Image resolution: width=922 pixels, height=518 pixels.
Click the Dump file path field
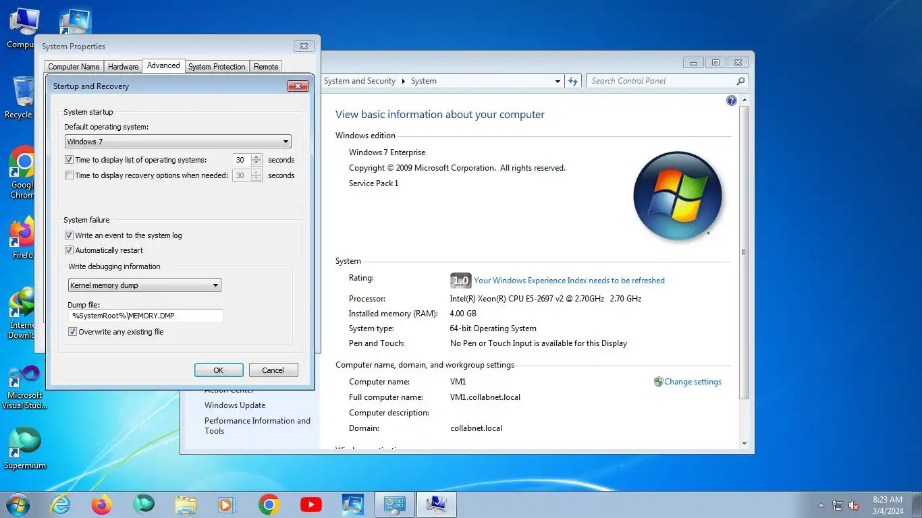pyautogui.click(x=145, y=316)
